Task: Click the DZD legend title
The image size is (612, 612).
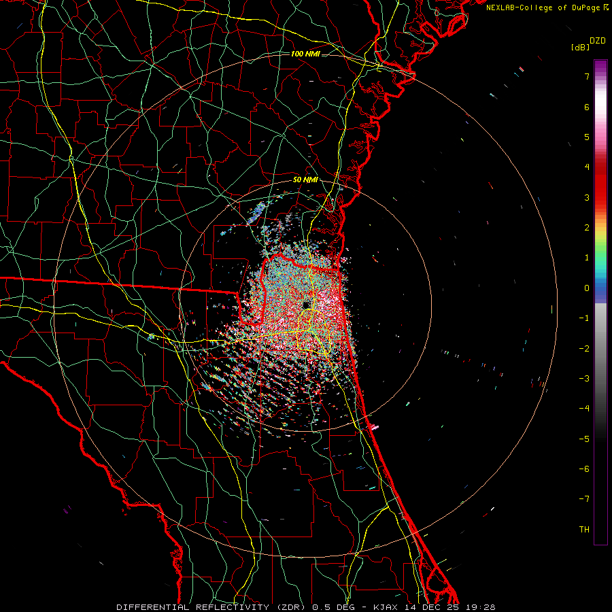Action: tap(598, 41)
